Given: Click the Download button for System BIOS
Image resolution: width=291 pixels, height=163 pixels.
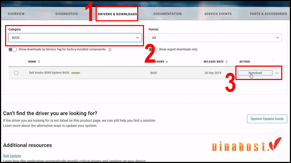Looking at the screenshot, I should point(255,73).
